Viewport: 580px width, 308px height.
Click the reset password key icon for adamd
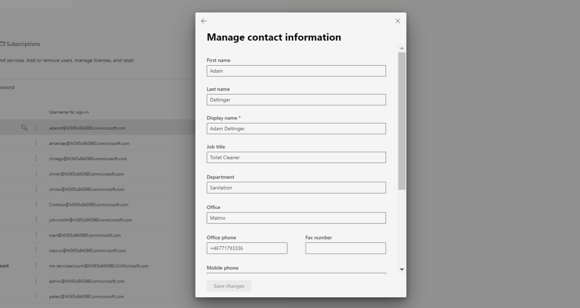(x=24, y=127)
